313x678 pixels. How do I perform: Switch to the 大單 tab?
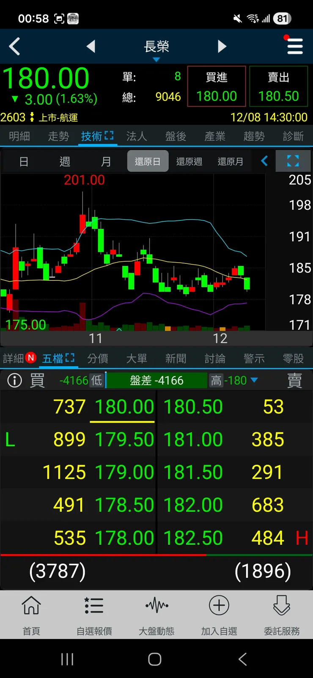tap(137, 359)
